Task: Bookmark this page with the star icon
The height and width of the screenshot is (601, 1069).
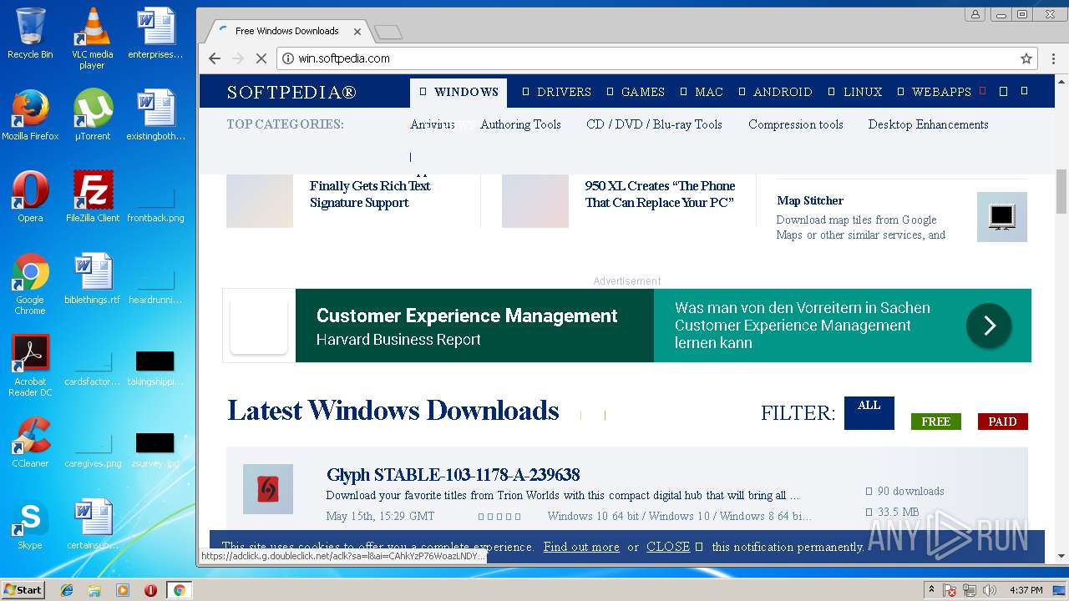Action: point(1026,58)
